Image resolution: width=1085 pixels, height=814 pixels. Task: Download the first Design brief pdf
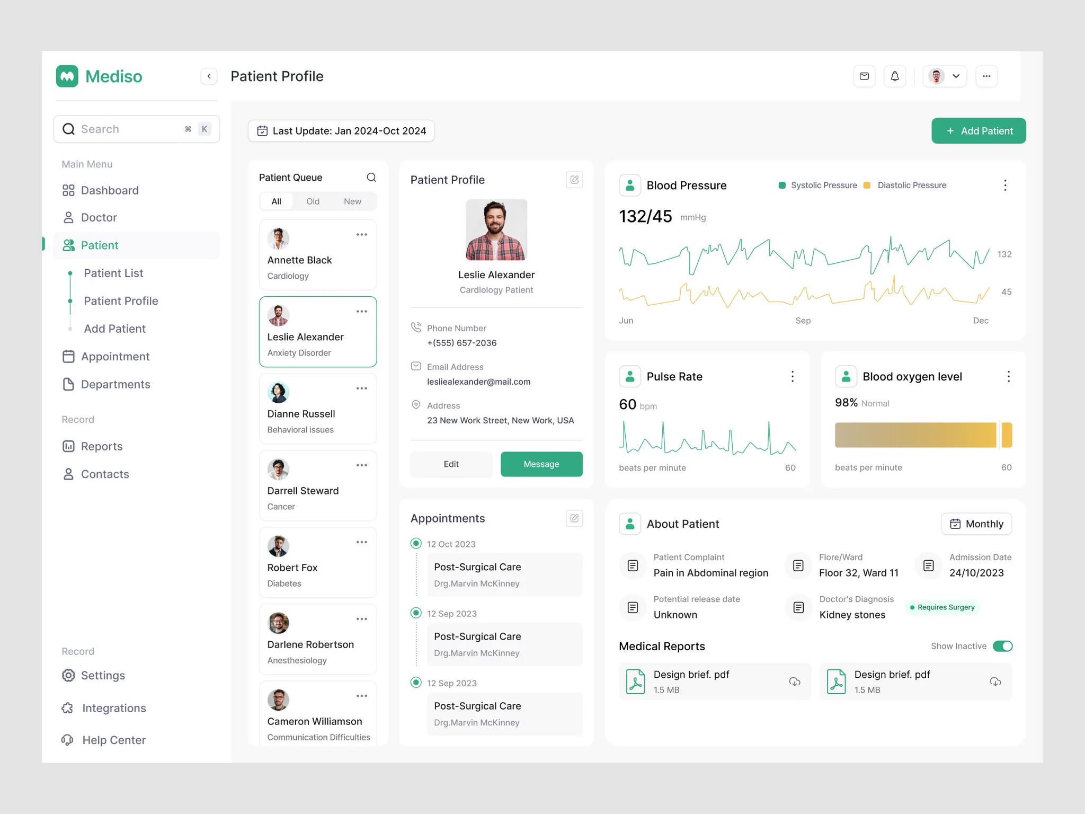795,682
